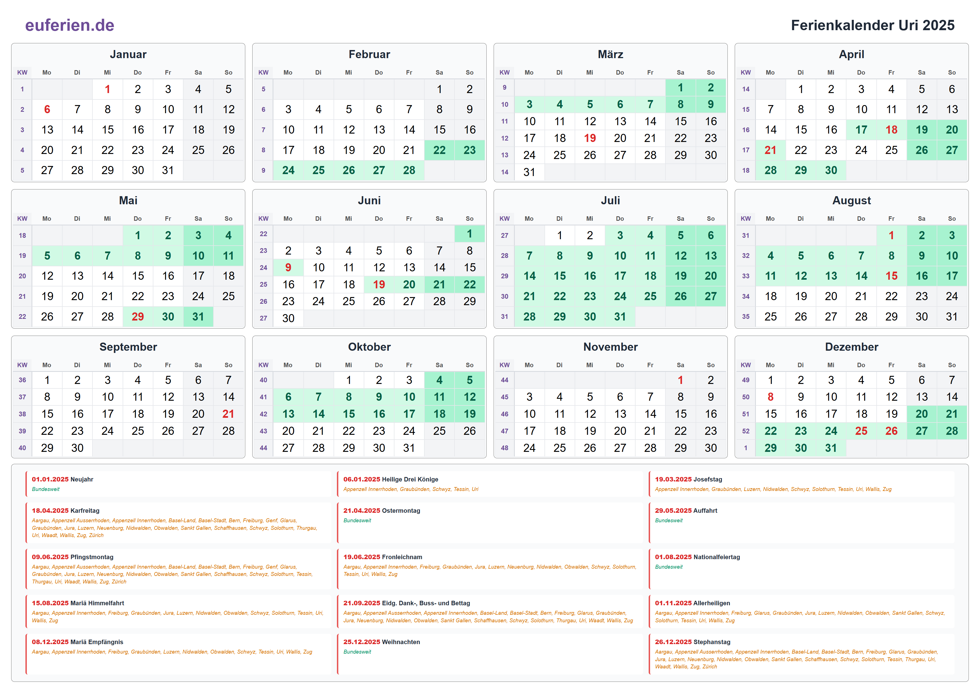Click red Ostermontag 21 in April
This screenshot has height=693, width=980.
click(770, 150)
